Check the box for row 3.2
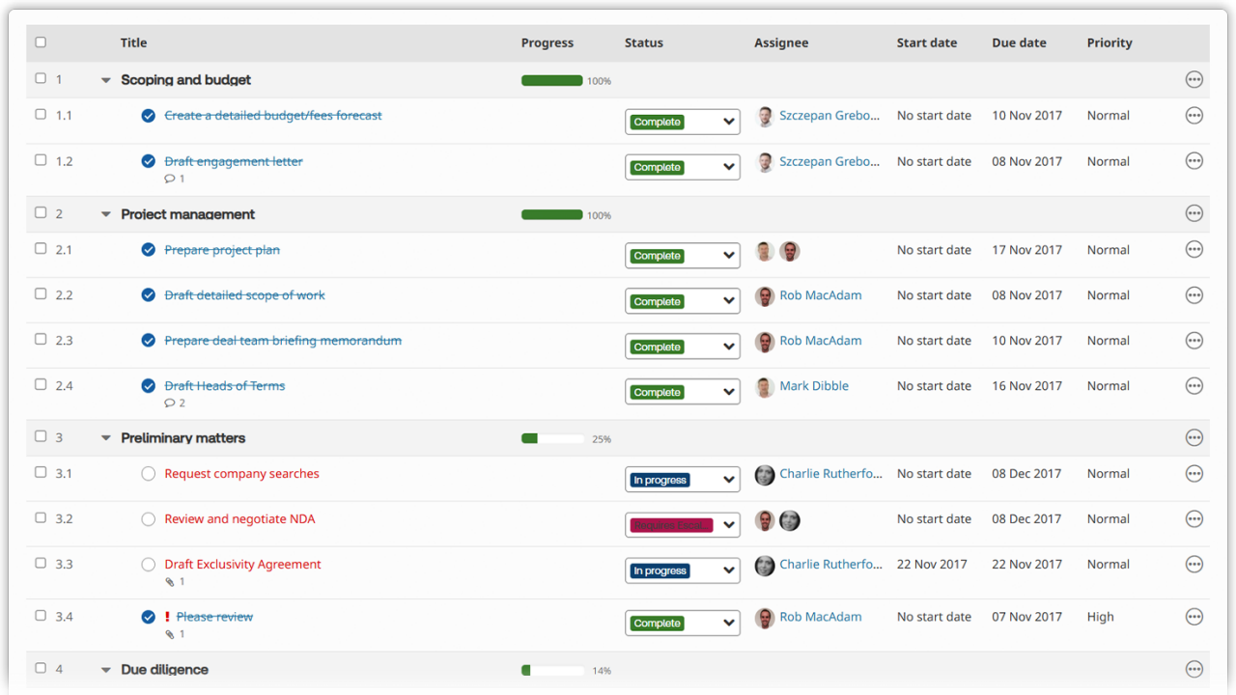The width and height of the screenshot is (1236, 695). (x=41, y=518)
